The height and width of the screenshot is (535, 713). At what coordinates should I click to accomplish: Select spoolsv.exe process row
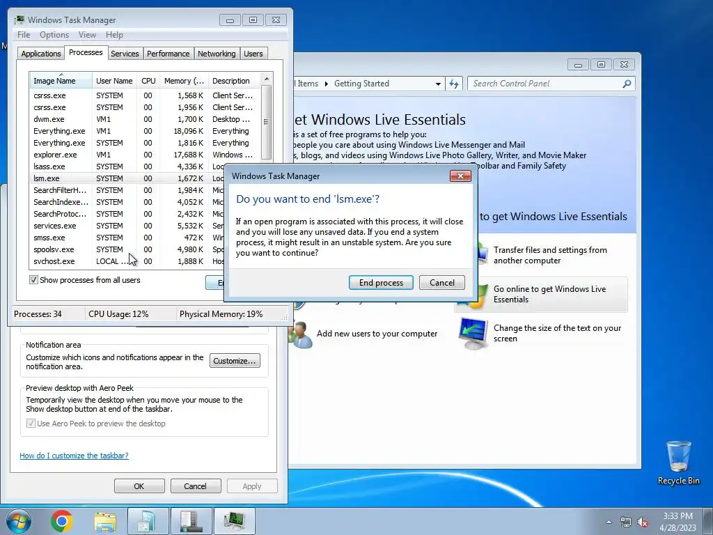[x=127, y=249]
